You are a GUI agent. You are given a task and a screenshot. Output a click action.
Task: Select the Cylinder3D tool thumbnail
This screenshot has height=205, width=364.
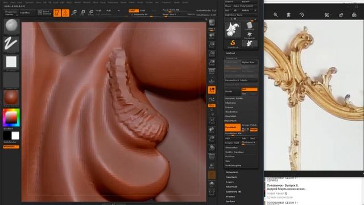pos(250,26)
